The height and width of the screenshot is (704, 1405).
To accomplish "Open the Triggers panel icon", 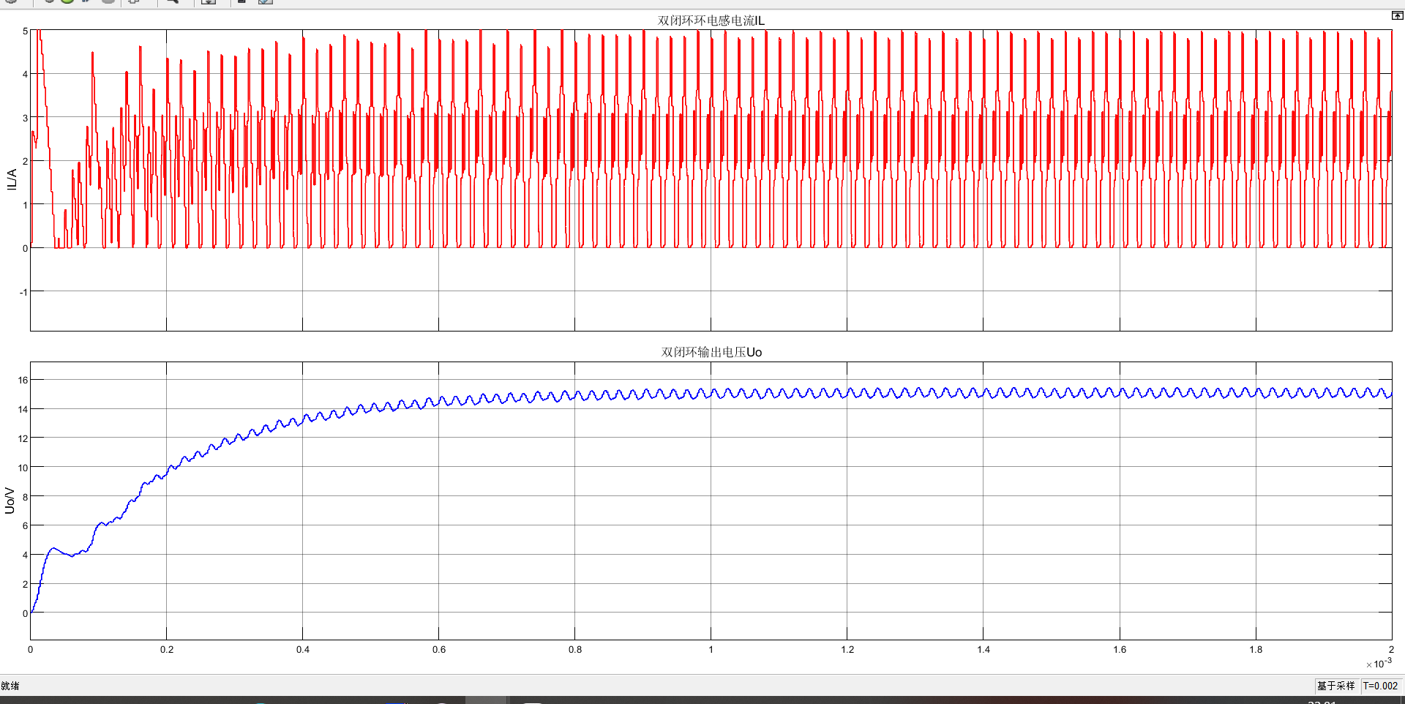I will (x=241, y=1).
